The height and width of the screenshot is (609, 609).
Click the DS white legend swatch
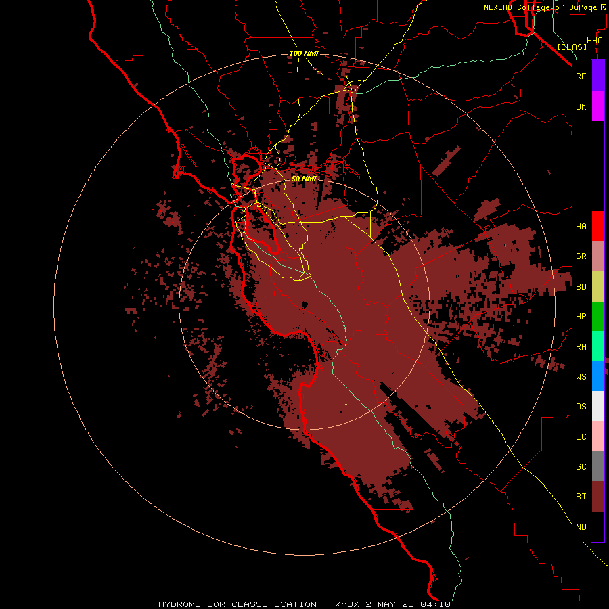click(x=597, y=406)
